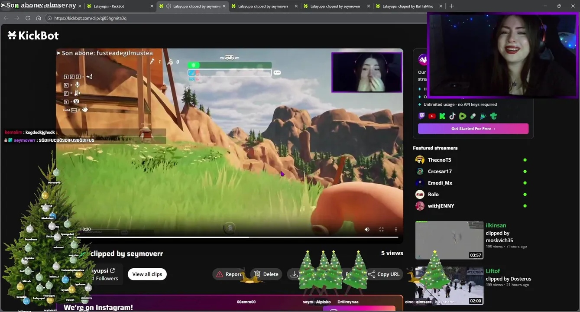Click '155 views • 21 hours ago' text
The height and width of the screenshot is (312, 580).
[507, 285]
